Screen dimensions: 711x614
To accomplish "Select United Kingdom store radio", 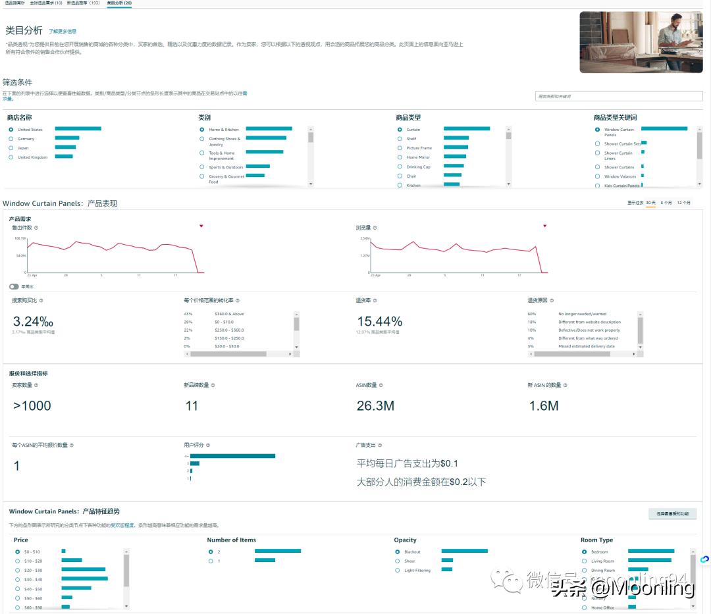I will click(x=11, y=157).
